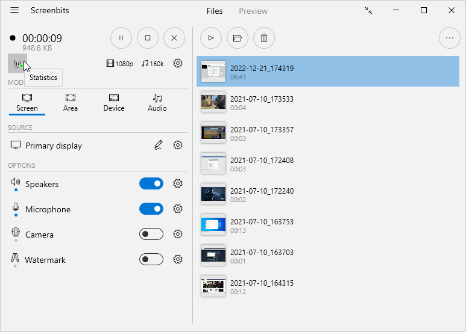This screenshot has width=466, height=332.
Task: Stop the recording with the square button
Action: click(148, 38)
